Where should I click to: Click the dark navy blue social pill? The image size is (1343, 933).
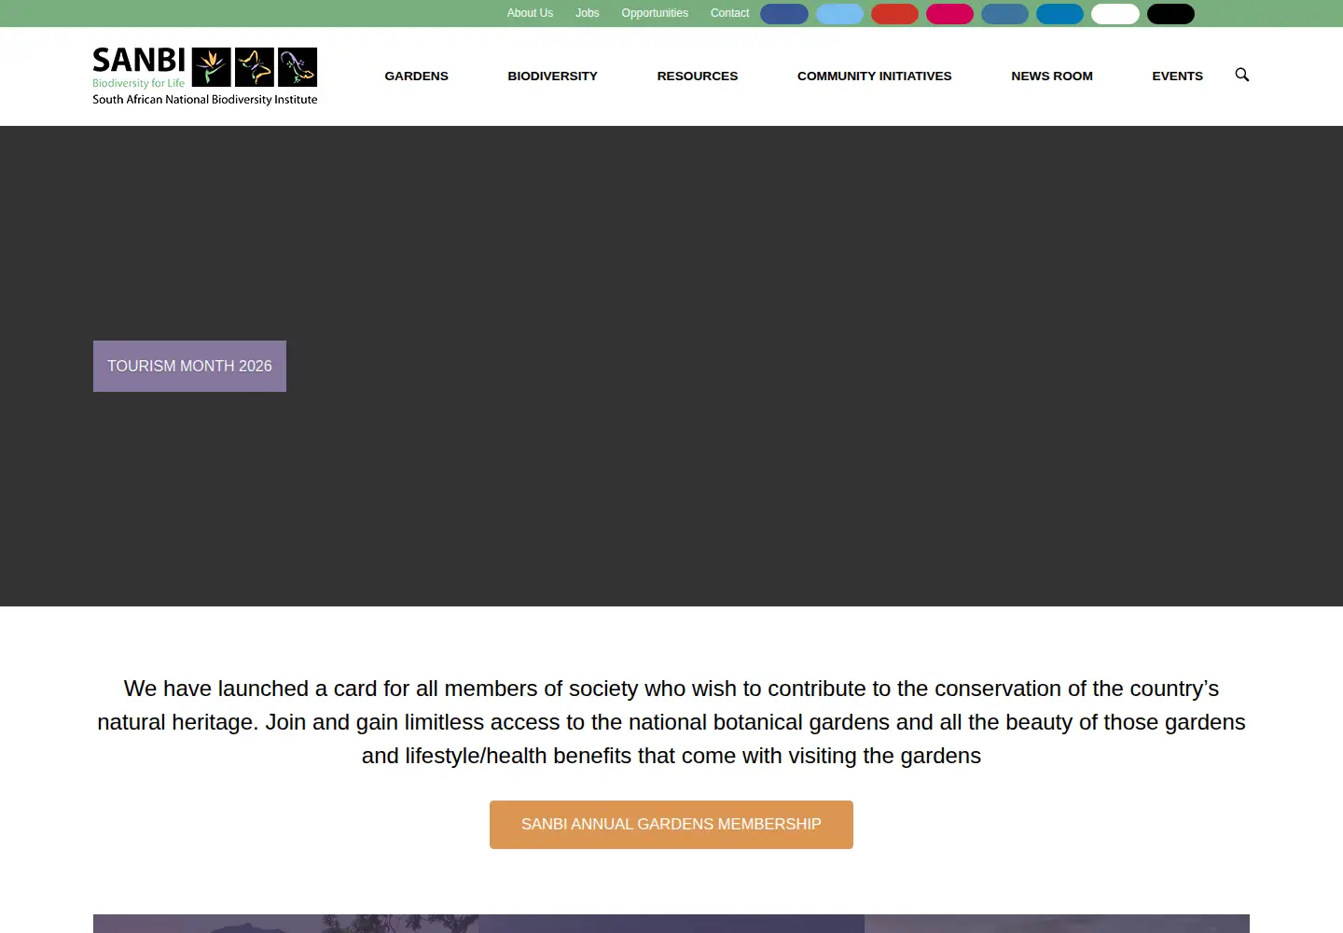(784, 14)
